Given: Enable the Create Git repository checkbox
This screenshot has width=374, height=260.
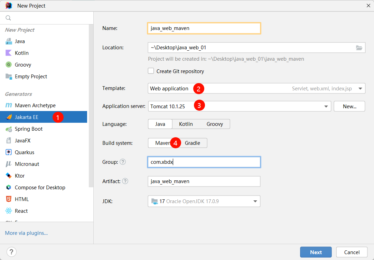Looking at the screenshot, I should [151, 71].
